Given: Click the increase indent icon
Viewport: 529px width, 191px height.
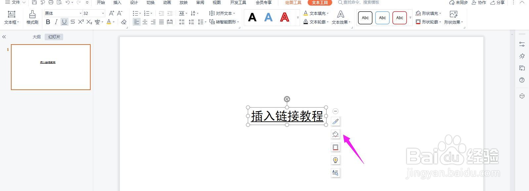Looking at the screenshot, I should click(170, 13).
